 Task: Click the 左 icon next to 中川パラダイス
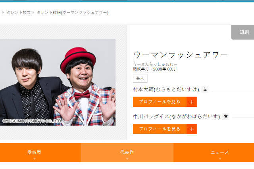point(226,116)
